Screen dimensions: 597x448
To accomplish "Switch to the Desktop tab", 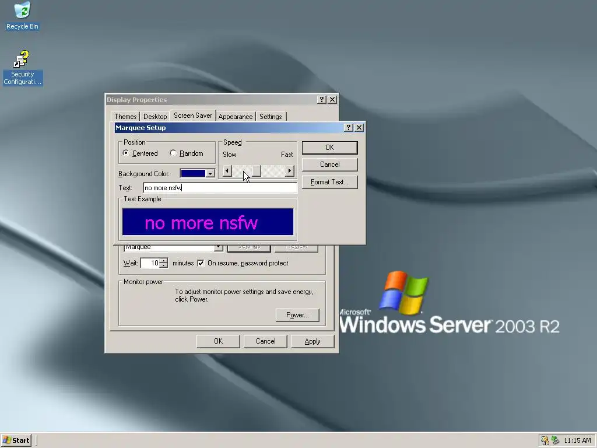I will click(155, 117).
